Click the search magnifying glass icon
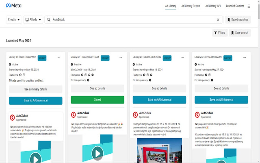260x163 pixels. click(x=48, y=19)
